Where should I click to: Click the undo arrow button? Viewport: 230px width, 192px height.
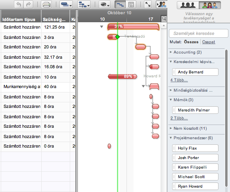coord(19,4)
